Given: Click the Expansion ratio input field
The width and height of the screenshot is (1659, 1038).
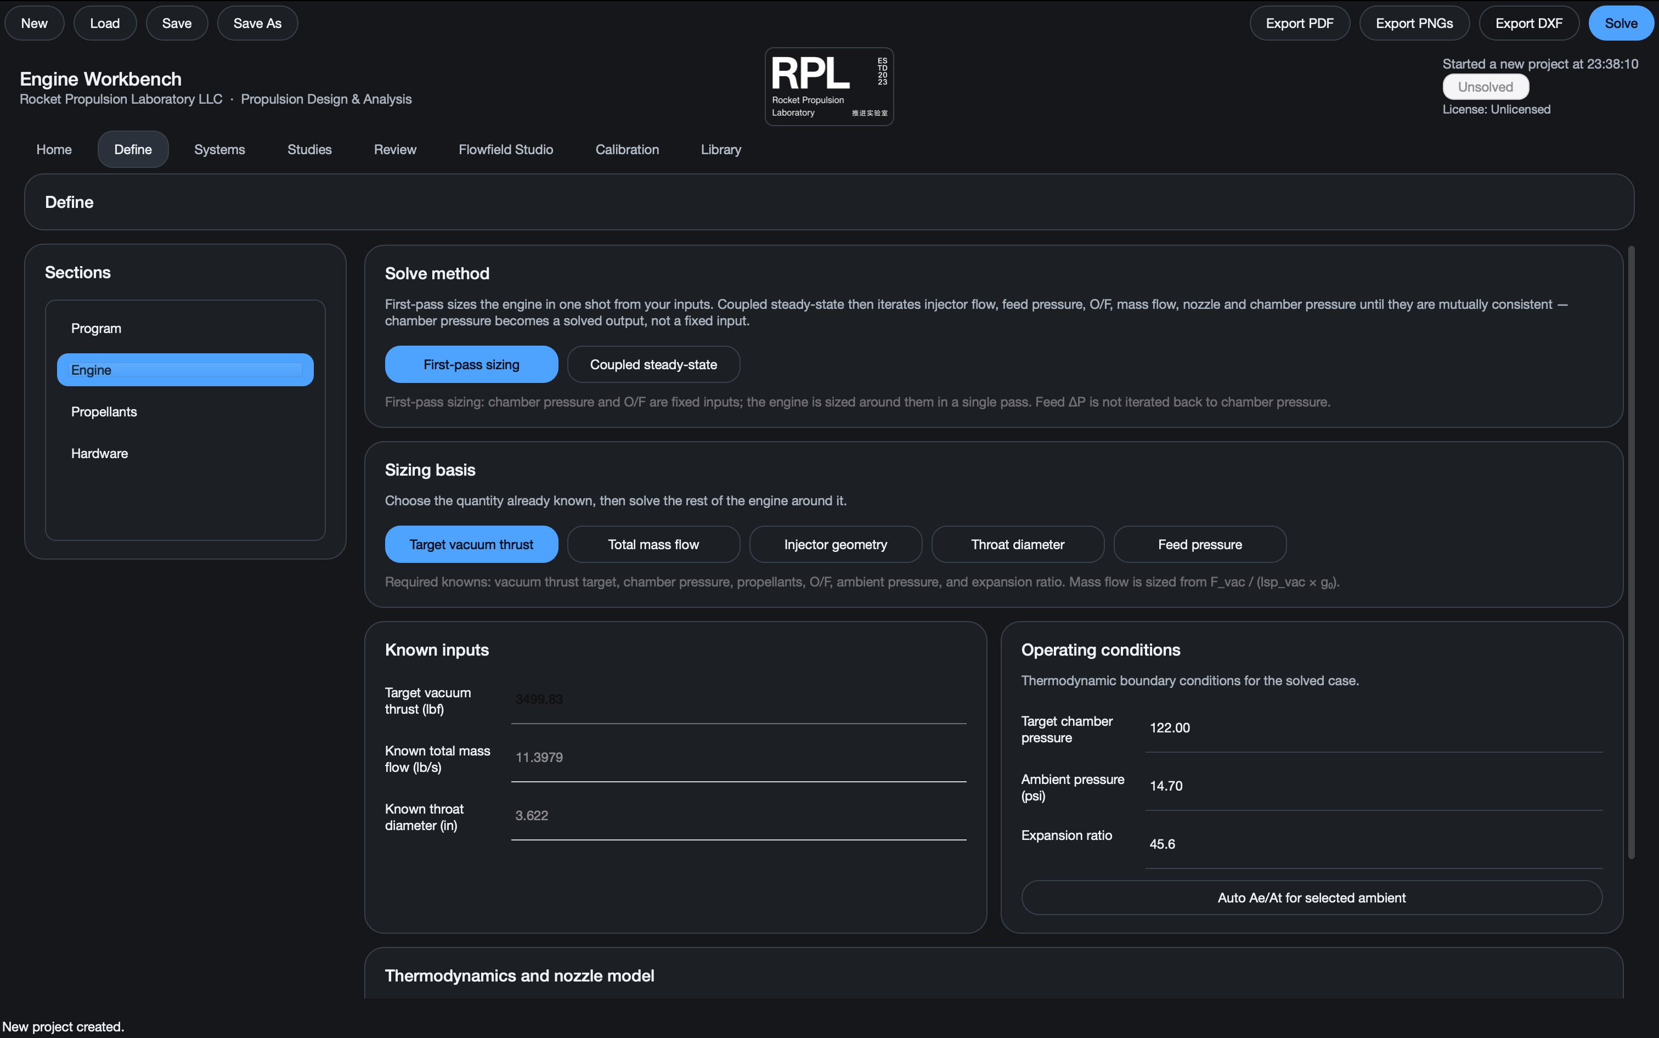Looking at the screenshot, I should click(1374, 844).
